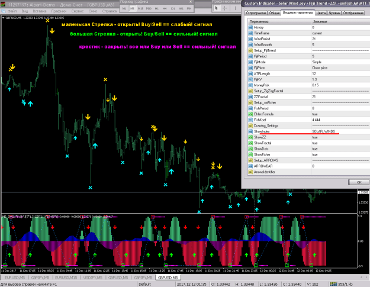Select the vertical line drawing tool
Viewport: 370px width, 287px height.
pyautogui.click(x=235, y=8)
